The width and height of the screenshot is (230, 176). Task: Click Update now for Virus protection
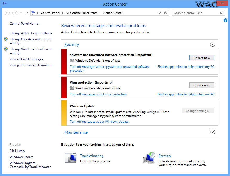pyautogui.click(x=202, y=85)
